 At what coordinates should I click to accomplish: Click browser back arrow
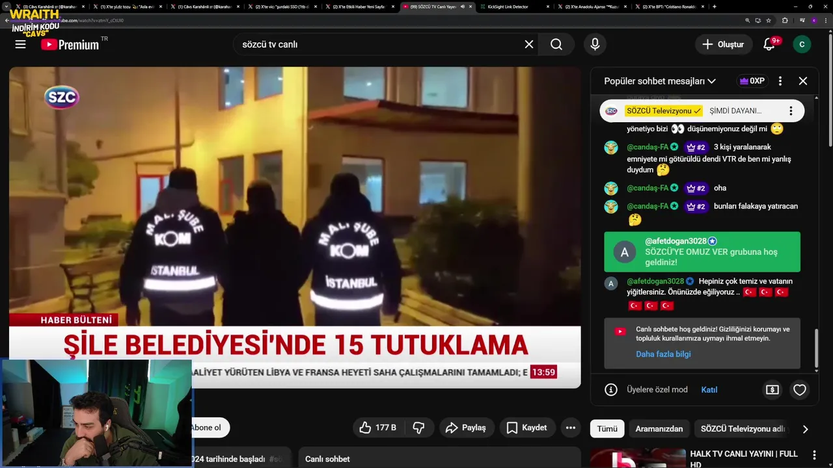pyautogui.click(x=7, y=20)
